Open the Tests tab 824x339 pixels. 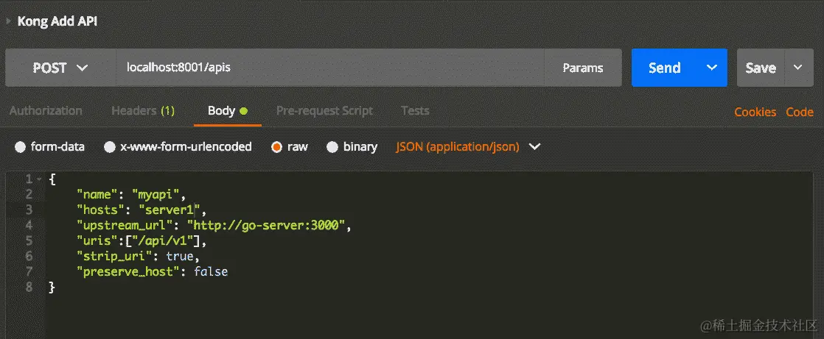(x=415, y=110)
